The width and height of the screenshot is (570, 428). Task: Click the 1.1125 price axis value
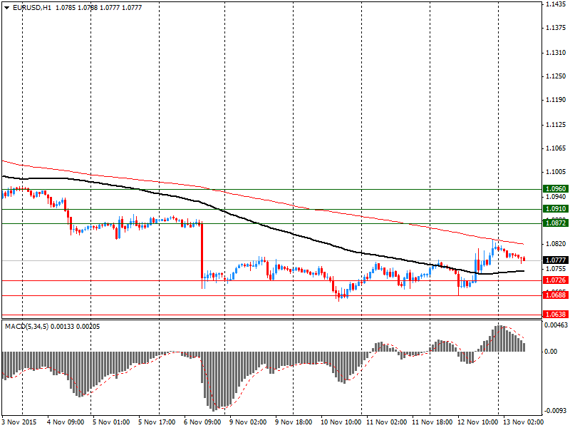556,124
